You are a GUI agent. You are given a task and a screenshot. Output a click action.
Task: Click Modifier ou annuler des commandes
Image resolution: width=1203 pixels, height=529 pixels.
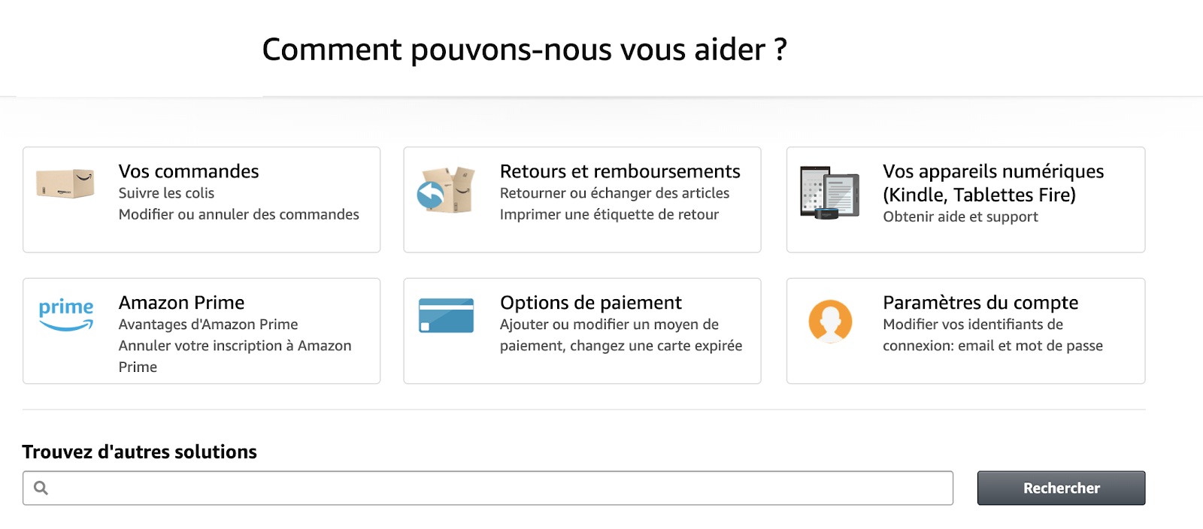(238, 214)
